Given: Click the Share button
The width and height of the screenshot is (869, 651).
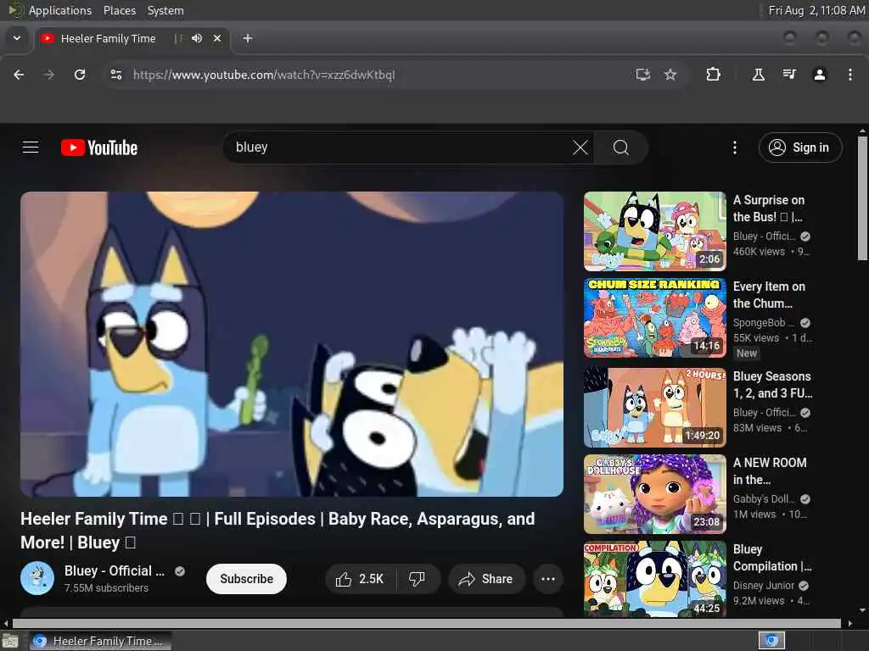Looking at the screenshot, I should click(485, 579).
